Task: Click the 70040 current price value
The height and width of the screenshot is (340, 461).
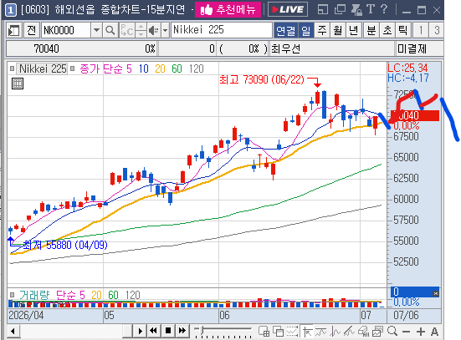Action: tap(47, 48)
